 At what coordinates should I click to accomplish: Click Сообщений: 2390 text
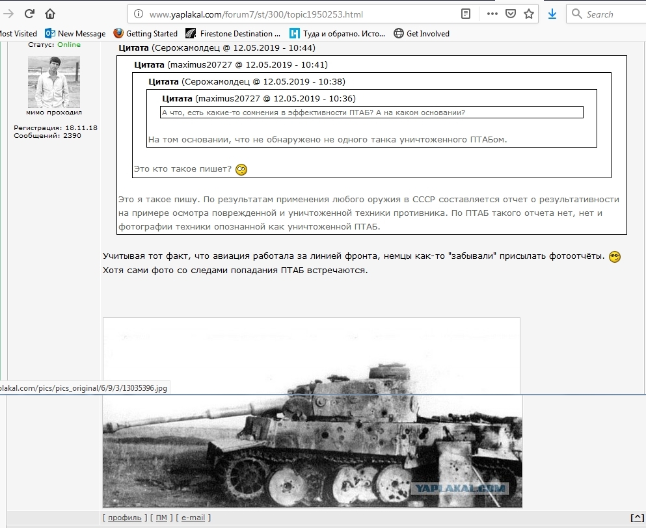coord(47,135)
